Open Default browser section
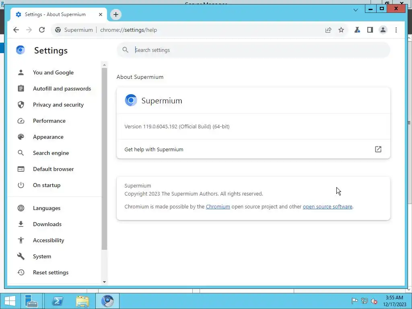Screen dimensions: 412x309 [x=54, y=169]
